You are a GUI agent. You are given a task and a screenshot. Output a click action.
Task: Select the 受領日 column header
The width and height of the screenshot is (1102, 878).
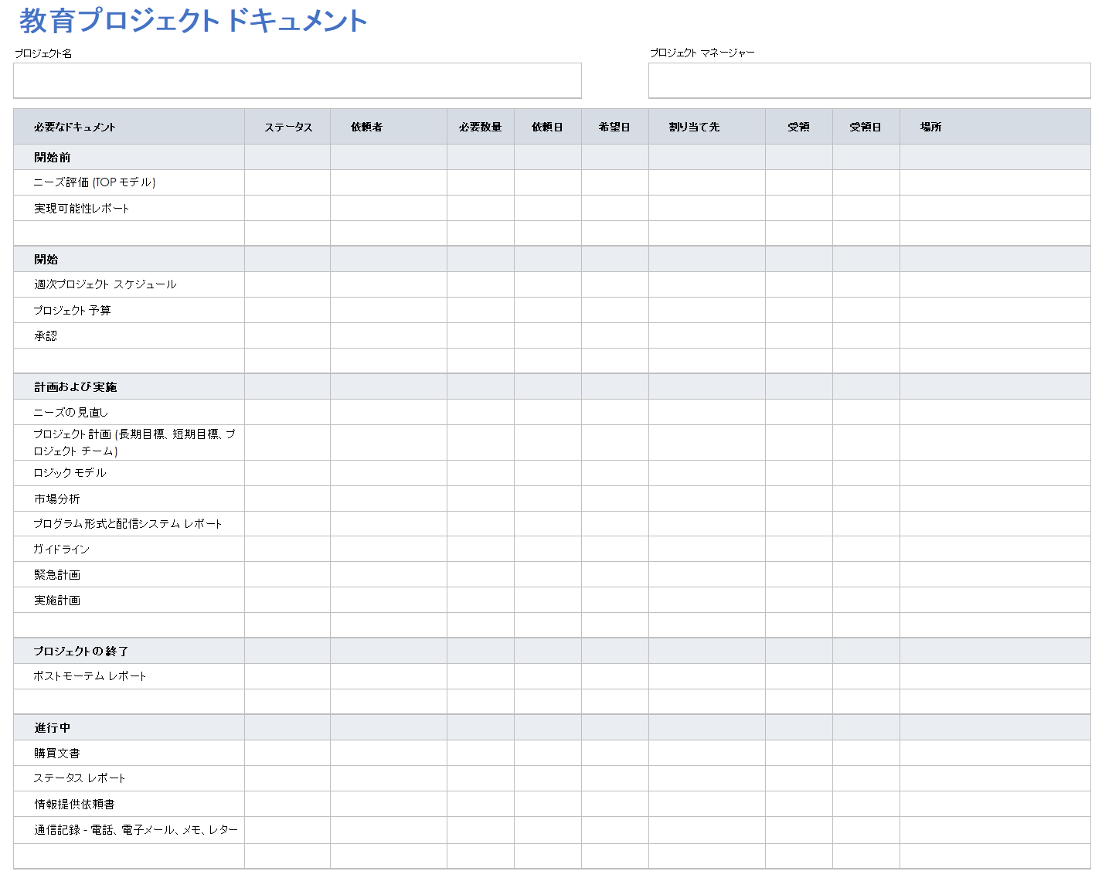coord(866,127)
